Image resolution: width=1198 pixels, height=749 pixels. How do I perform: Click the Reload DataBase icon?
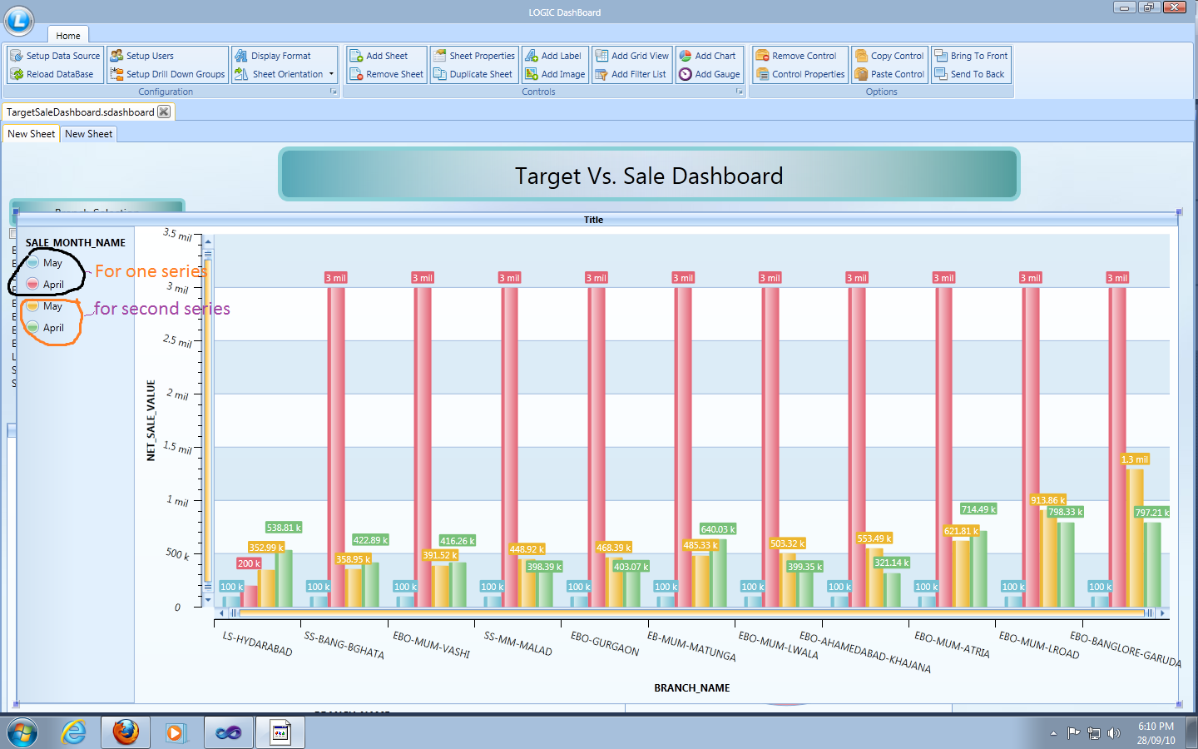pyautogui.click(x=17, y=74)
